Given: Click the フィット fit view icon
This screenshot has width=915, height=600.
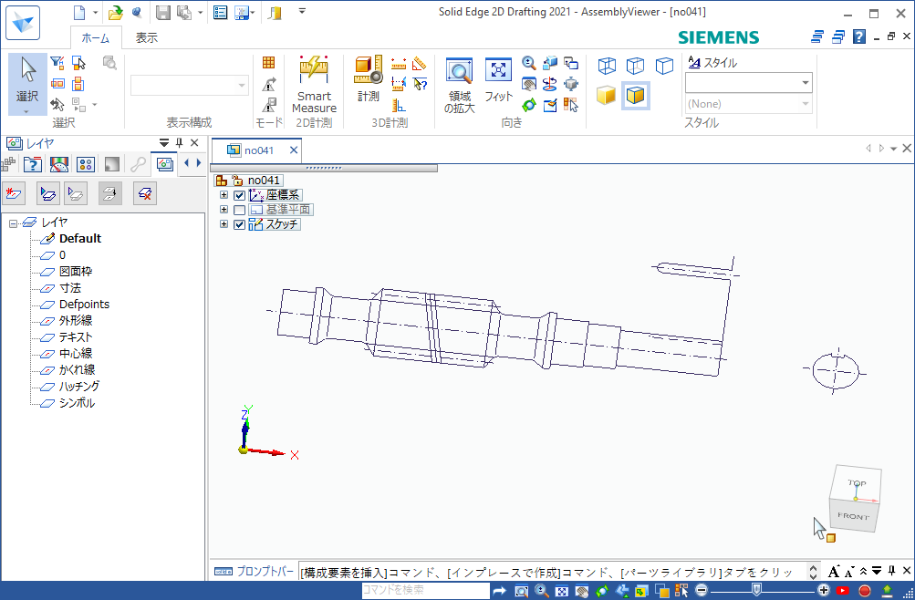Looking at the screenshot, I should click(498, 80).
